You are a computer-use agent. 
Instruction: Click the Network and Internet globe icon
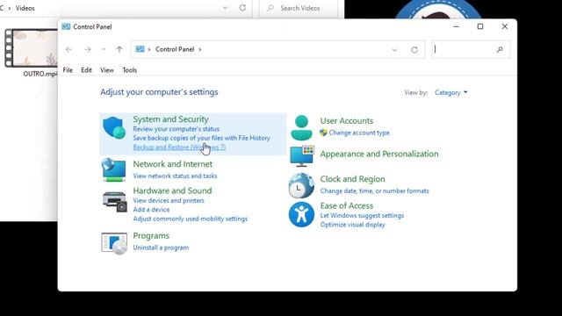[x=113, y=169]
